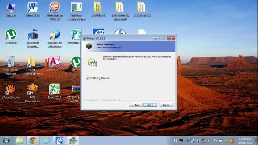258x145 pixels.
Task: Open the IMG Toolbar folder on desktop
Action: (x=120, y=11)
